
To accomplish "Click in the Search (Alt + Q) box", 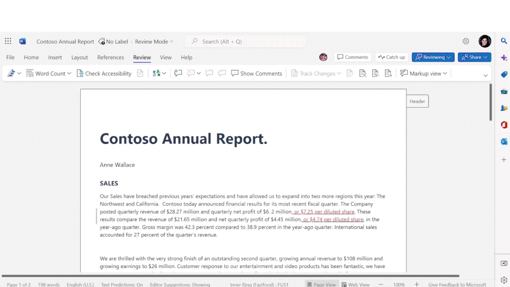I will click(245, 41).
